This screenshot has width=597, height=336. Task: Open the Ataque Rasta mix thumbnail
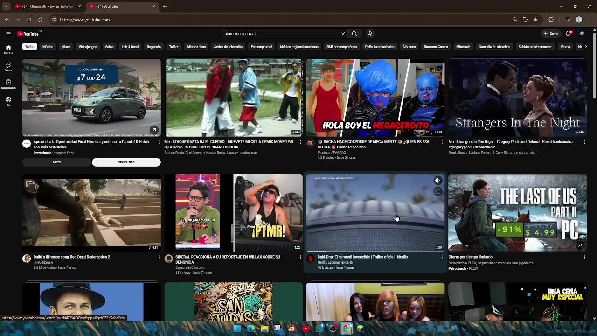pyautogui.click(x=234, y=98)
